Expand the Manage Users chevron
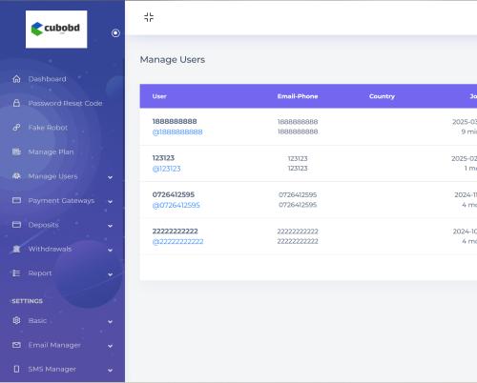Viewport: 477px width, 383px height. tap(110, 177)
